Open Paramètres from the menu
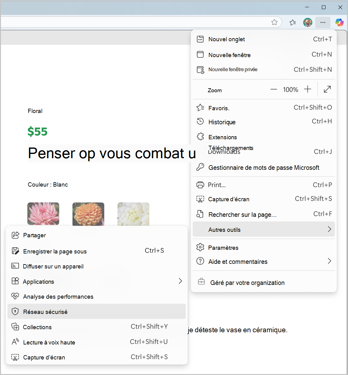 [x=264, y=248]
